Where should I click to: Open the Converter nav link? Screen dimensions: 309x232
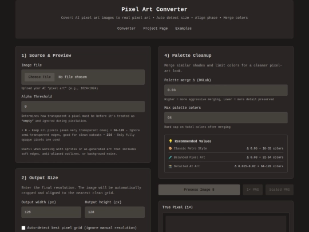point(126,29)
